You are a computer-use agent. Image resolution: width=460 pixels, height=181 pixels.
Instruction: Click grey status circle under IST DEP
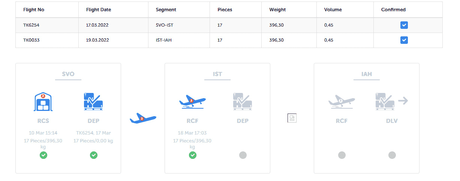tap(243, 155)
